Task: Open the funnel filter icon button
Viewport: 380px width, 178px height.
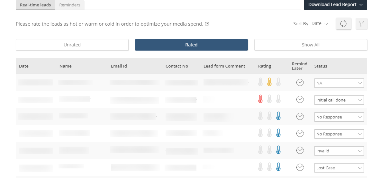Action: (361, 24)
